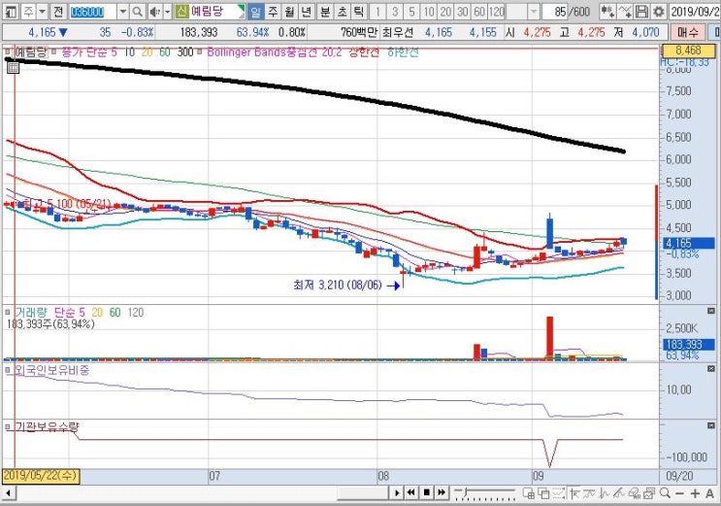Click the replay speed slider
Screen dimensions: 721x506
(x=484, y=493)
